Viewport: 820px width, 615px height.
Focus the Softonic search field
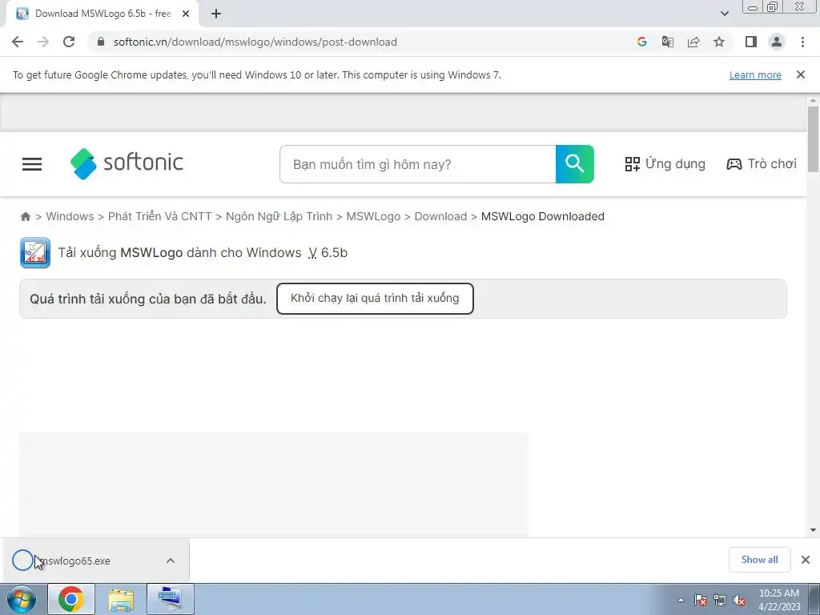(417, 164)
